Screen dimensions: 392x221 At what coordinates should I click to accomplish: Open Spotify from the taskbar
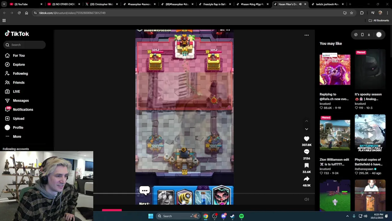(241, 216)
